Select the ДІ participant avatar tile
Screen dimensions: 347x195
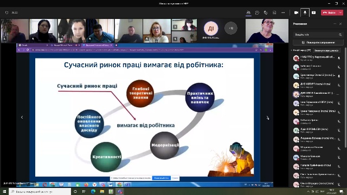click(211, 28)
